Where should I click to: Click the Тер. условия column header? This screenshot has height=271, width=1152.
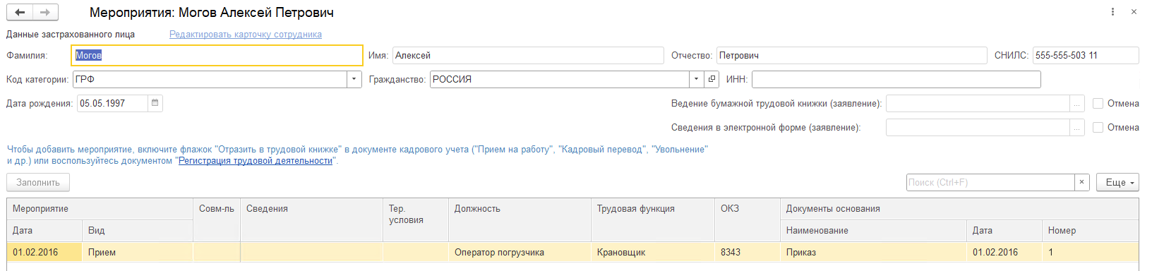click(416, 219)
